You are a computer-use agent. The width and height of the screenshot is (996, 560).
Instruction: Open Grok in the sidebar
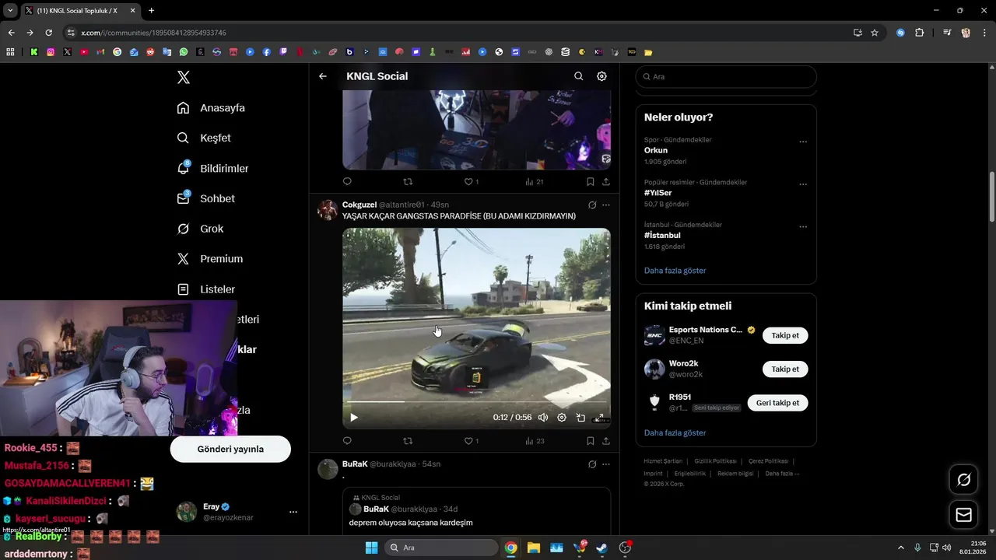point(201,229)
